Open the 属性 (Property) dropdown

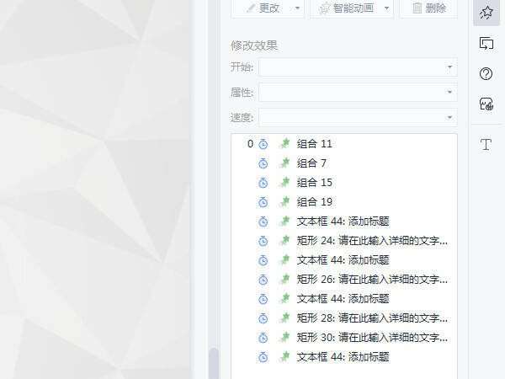pos(358,92)
